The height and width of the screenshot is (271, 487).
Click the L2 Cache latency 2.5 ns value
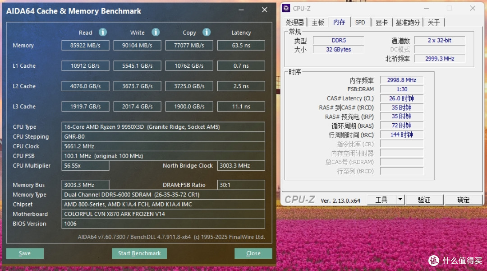241,86
